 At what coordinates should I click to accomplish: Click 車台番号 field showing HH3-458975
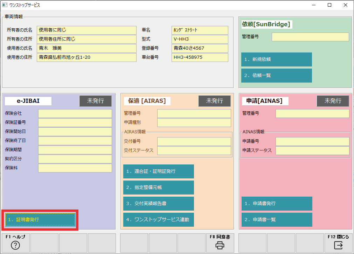point(200,57)
